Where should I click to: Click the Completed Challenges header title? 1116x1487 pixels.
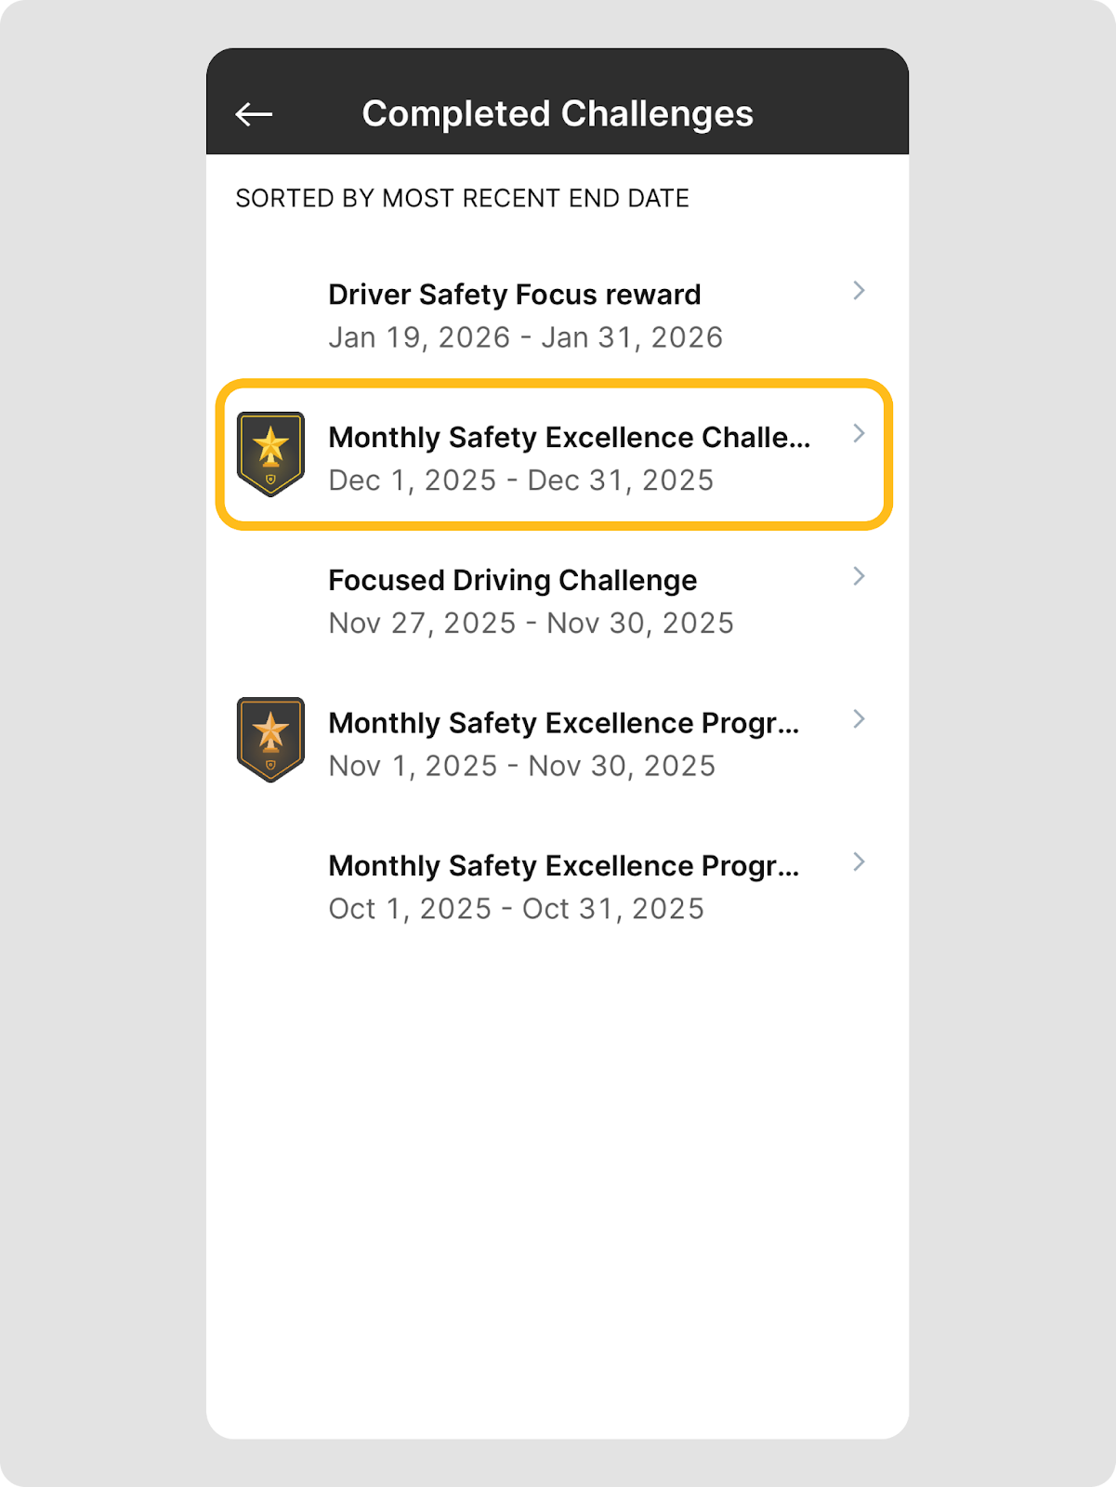[x=558, y=114]
